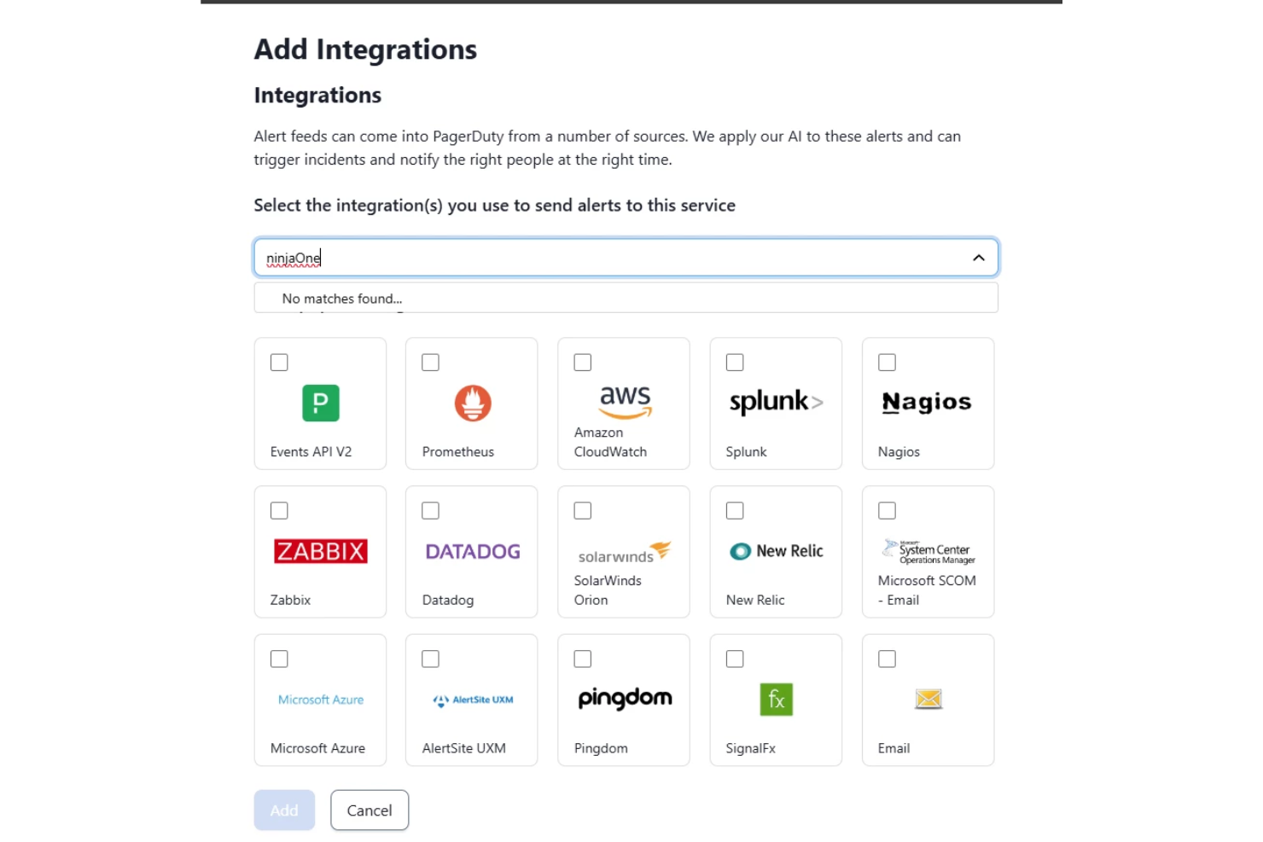Enable the Amazon CloudWatch checkbox
Viewport: 1263px width, 842px height.
pos(583,363)
